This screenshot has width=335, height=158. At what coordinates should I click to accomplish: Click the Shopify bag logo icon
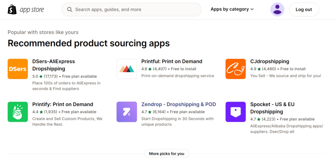(x=12, y=10)
